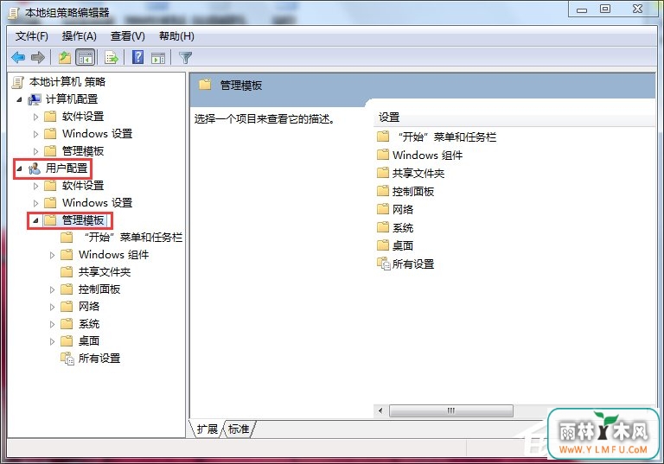Expand 系统 in left tree
The width and height of the screenshot is (664, 464).
[52, 325]
